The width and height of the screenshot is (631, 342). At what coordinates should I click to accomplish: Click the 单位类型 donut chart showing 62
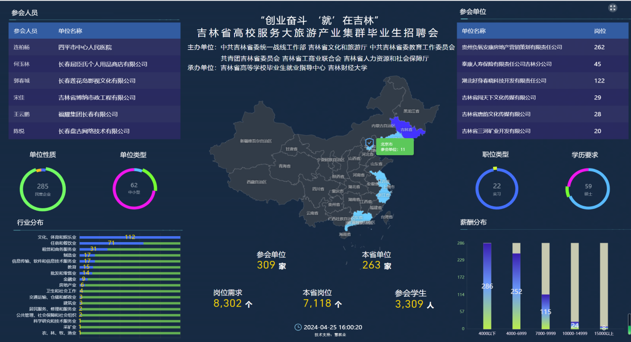tap(134, 188)
